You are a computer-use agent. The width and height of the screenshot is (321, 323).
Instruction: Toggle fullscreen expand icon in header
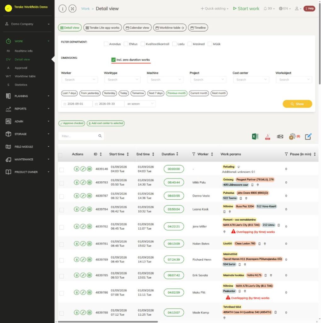point(72,9)
